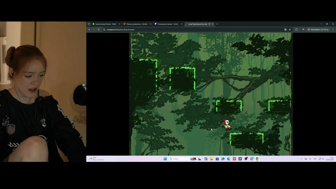This screenshot has width=336, height=189.
Task: Click the Подтвердите, что это вы profile button
Action: click(x=318, y=29)
